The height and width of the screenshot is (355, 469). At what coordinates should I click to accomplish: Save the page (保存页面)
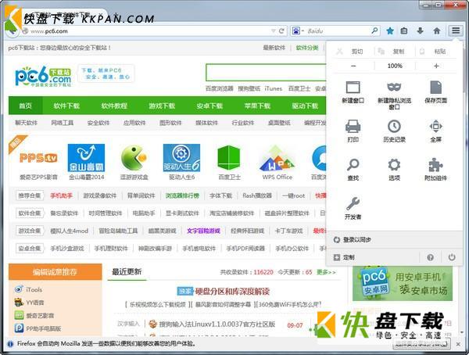tap(436, 92)
